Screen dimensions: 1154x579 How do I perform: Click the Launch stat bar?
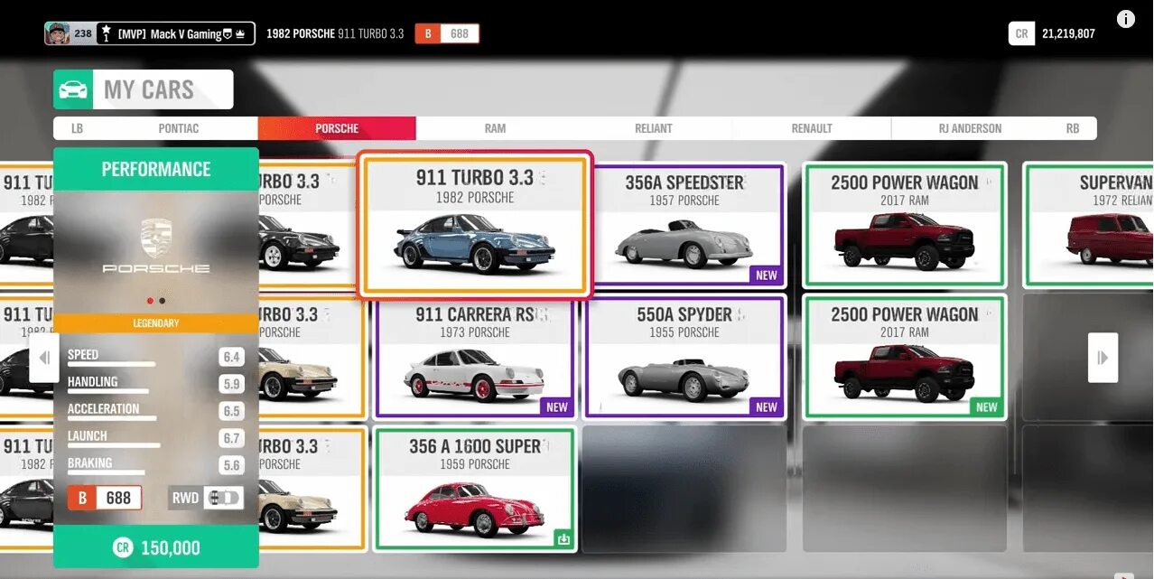point(114,445)
